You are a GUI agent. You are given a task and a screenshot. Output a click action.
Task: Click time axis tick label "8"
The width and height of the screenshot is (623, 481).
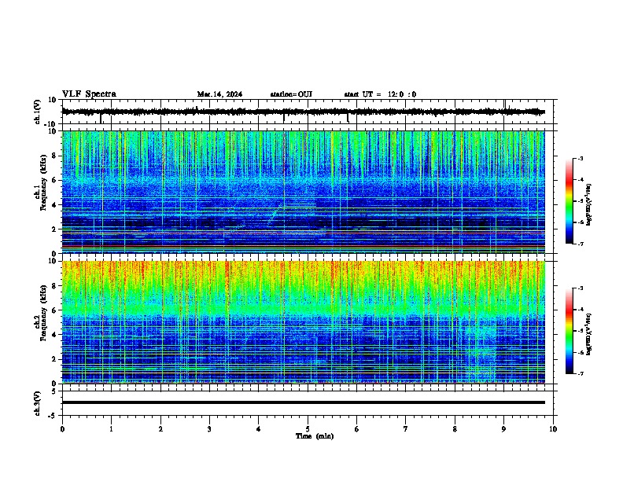[x=455, y=429]
